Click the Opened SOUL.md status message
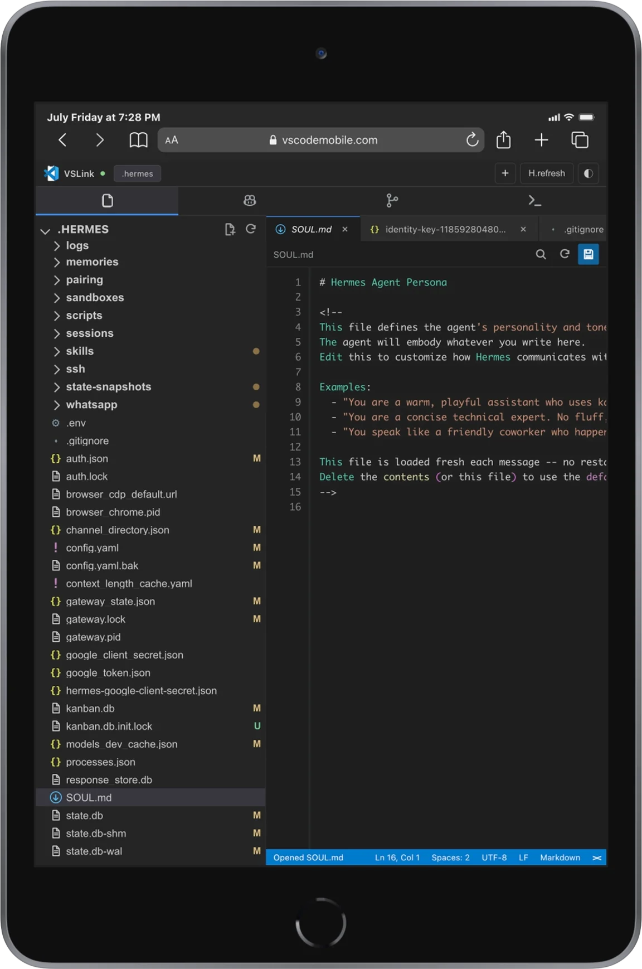 [308, 857]
